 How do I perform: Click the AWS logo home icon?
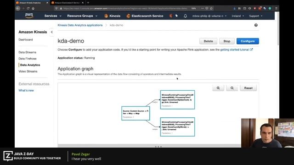point(29,16)
